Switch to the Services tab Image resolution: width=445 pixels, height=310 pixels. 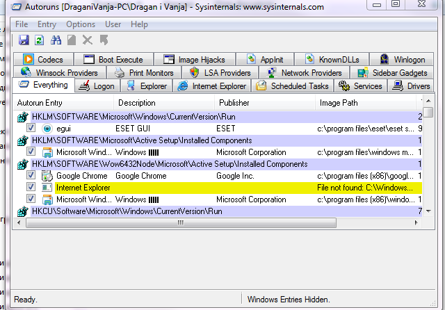click(361, 86)
